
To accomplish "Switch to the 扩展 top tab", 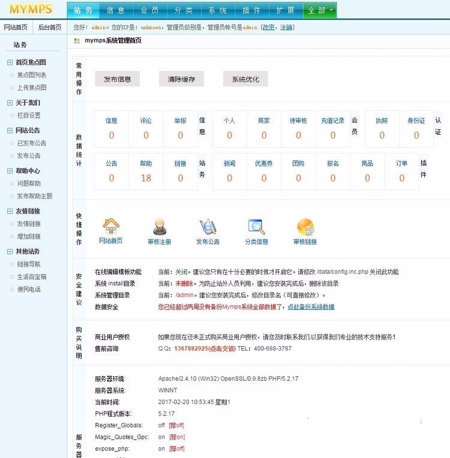I will 286,10.
